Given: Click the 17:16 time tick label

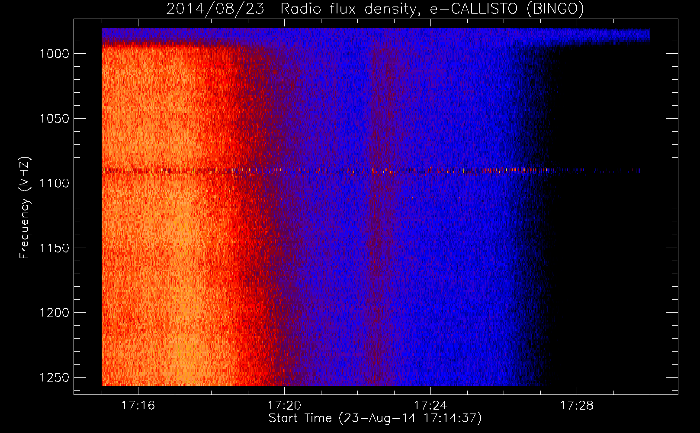Looking at the screenshot, I should coord(138,406).
